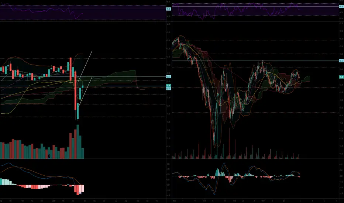Select the upper white trend line on left chart
Viewport: 344px width, 203px height.
85,66
